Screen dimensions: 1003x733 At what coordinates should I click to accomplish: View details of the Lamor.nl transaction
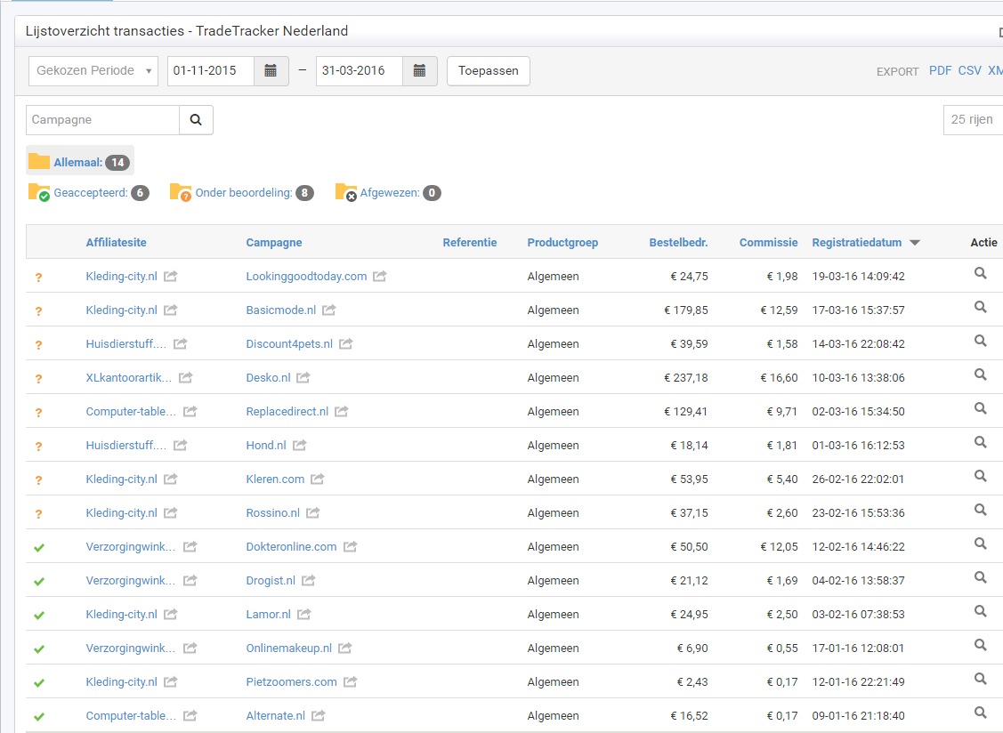[x=980, y=612]
